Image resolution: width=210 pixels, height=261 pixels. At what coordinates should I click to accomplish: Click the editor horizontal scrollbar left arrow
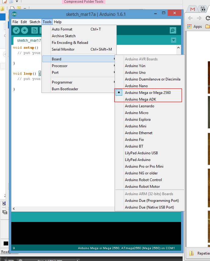tap(14, 209)
